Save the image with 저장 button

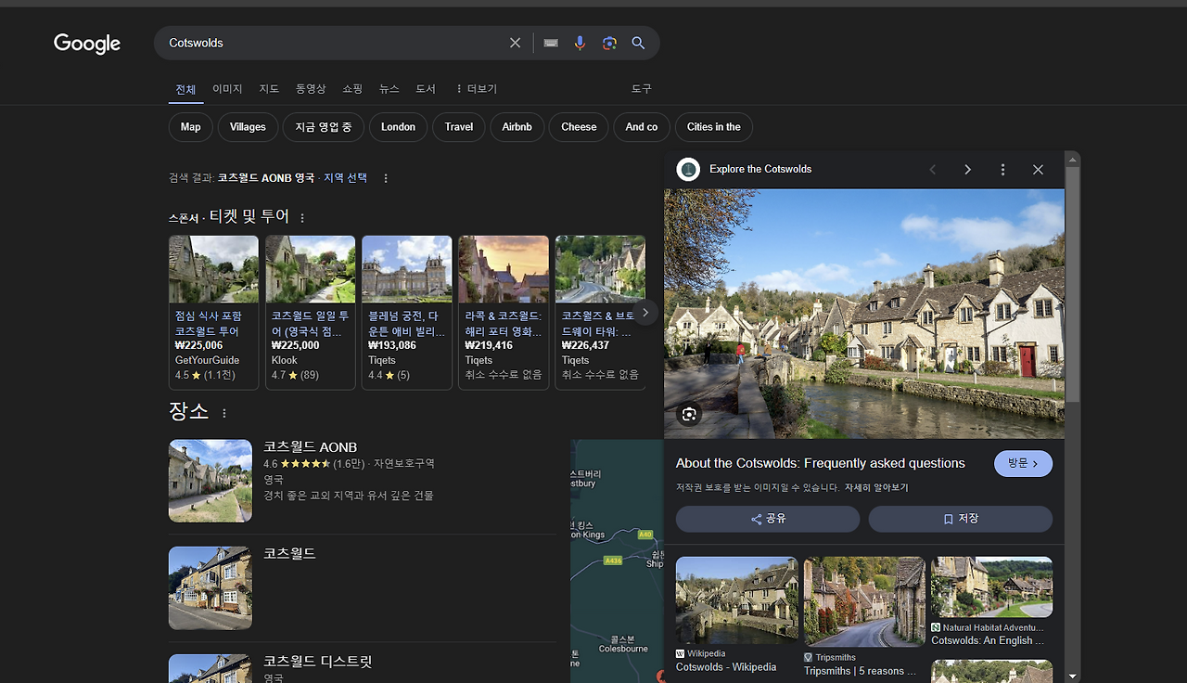pyautogui.click(x=960, y=519)
